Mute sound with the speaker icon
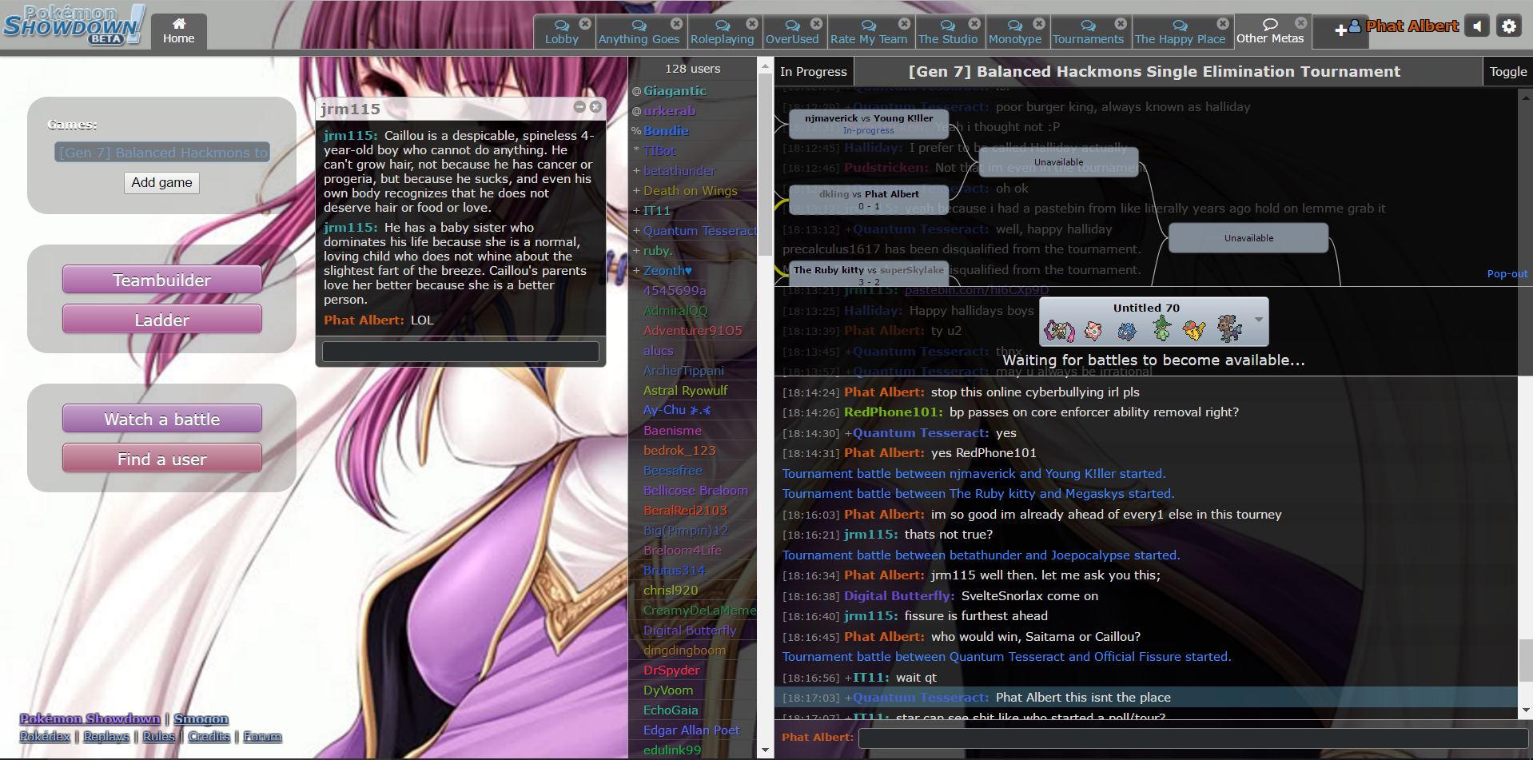 click(1478, 26)
